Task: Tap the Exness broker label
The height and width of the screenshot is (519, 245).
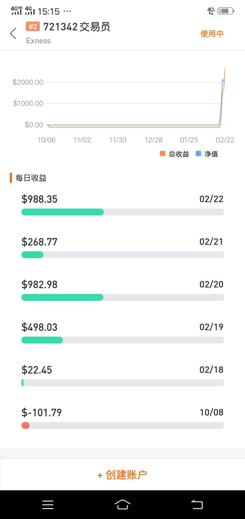Action: [38, 41]
